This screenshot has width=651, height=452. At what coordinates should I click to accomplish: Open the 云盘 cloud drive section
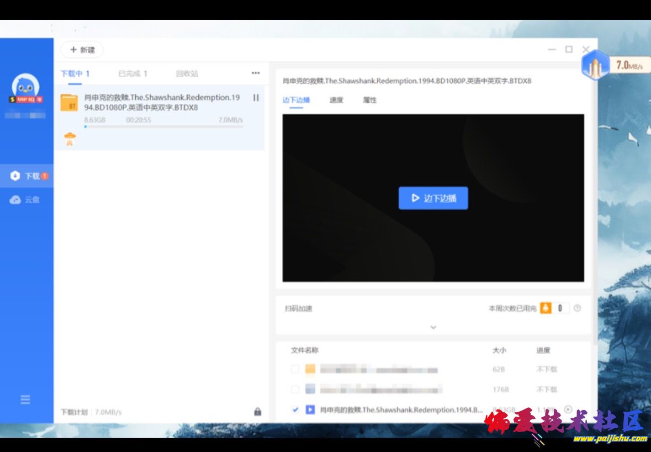tap(25, 200)
